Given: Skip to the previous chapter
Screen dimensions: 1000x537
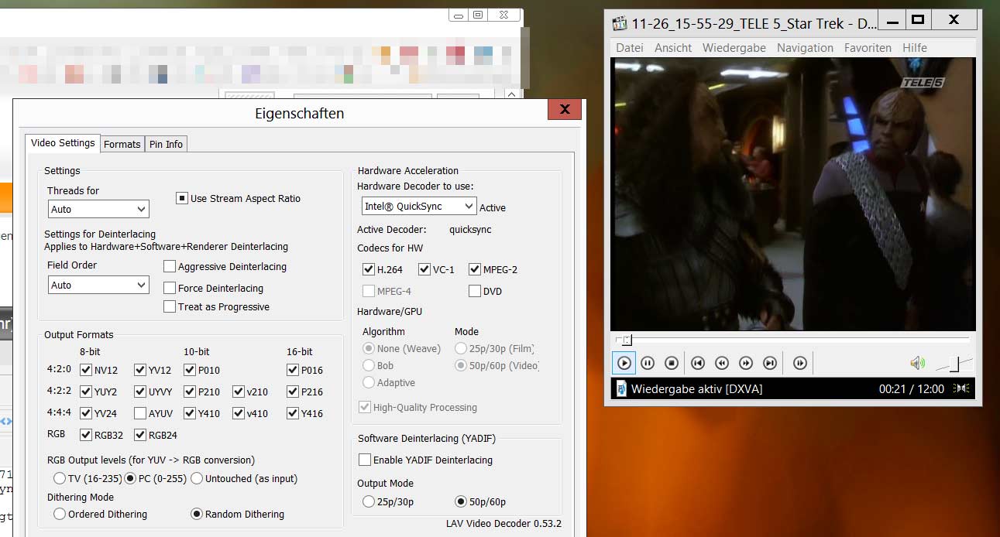Looking at the screenshot, I should click(697, 363).
